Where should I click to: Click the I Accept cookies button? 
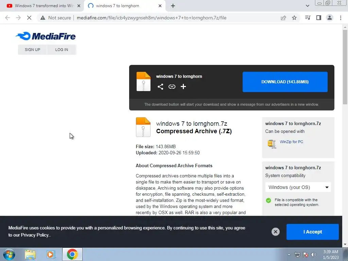tap(313, 232)
